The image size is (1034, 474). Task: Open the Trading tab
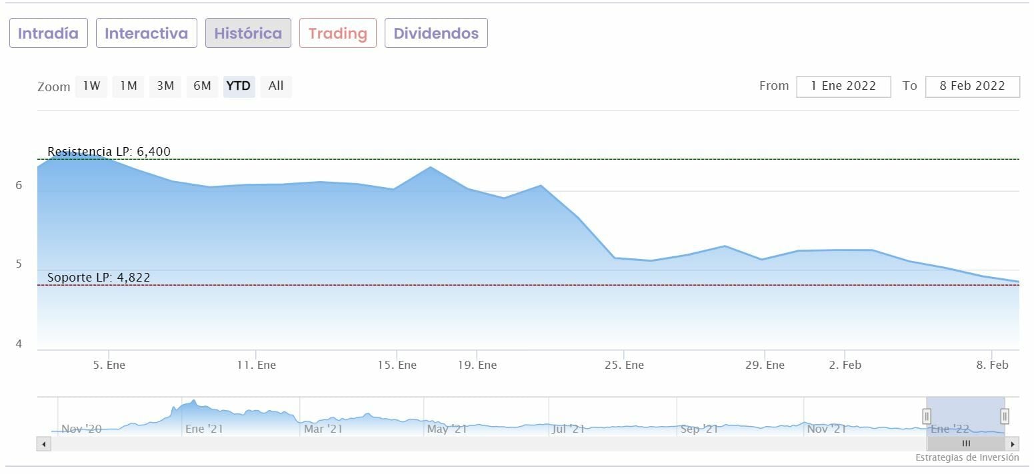pos(338,33)
